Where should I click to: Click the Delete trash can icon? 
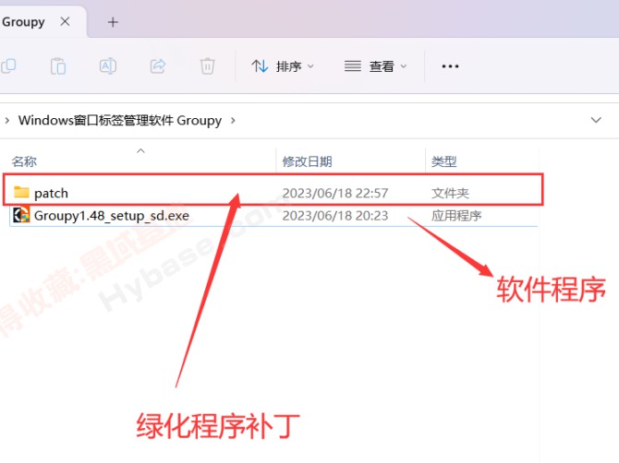tap(207, 65)
